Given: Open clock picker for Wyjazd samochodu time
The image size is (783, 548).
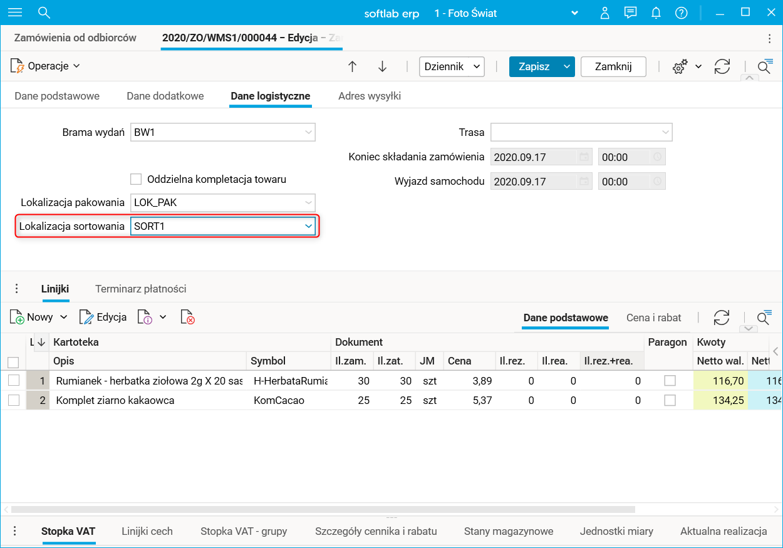Looking at the screenshot, I should 656,181.
